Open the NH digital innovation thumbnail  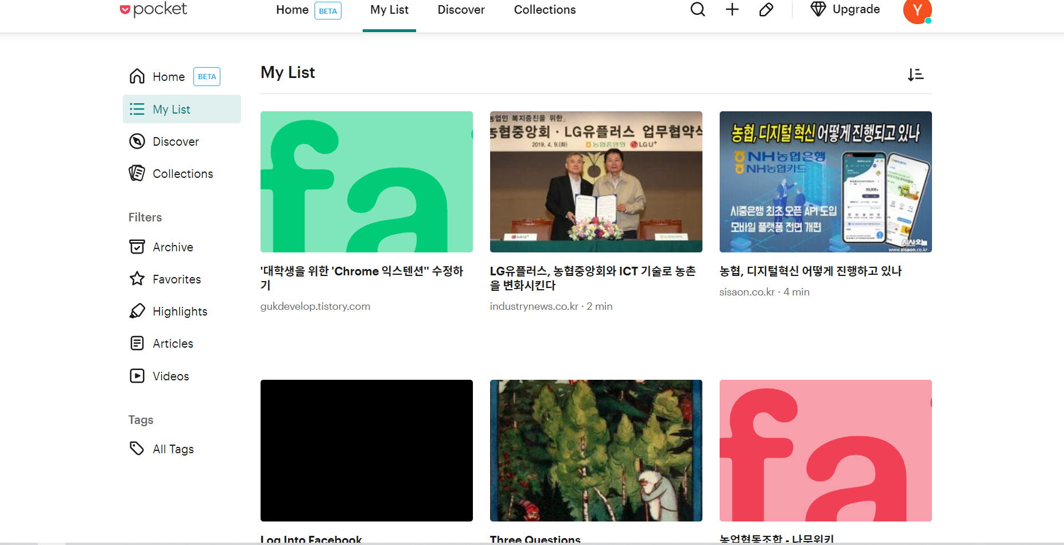[x=826, y=182]
